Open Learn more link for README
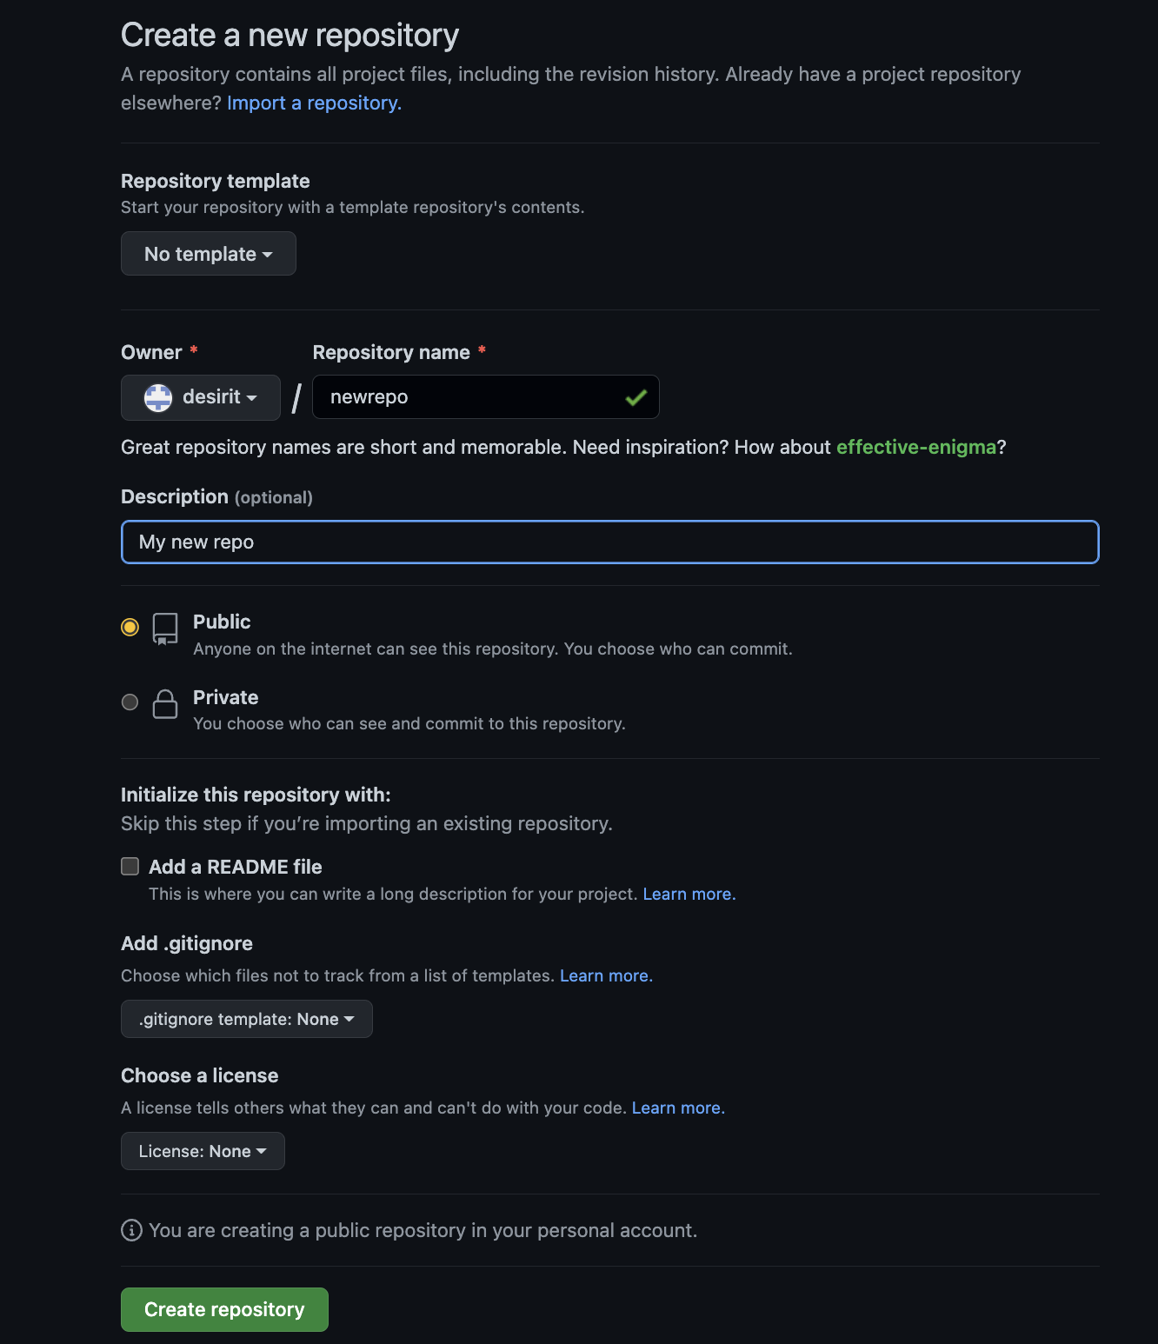Viewport: 1158px width, 1344px height. click(x=689, y=894)
